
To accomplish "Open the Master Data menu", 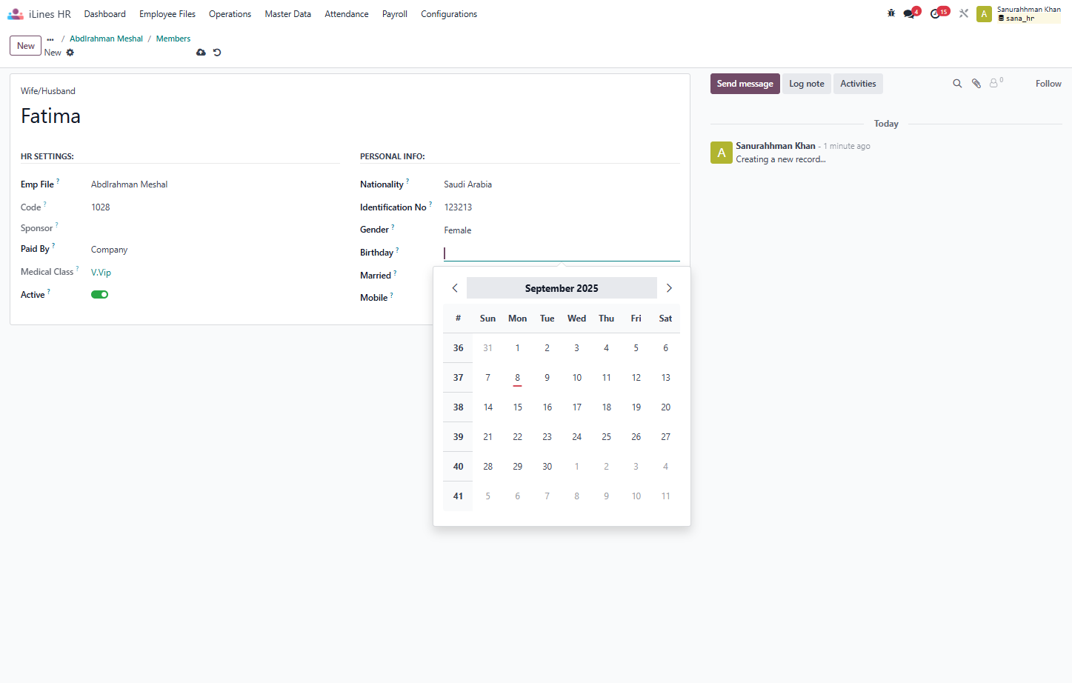I will (x=288, y=14).
